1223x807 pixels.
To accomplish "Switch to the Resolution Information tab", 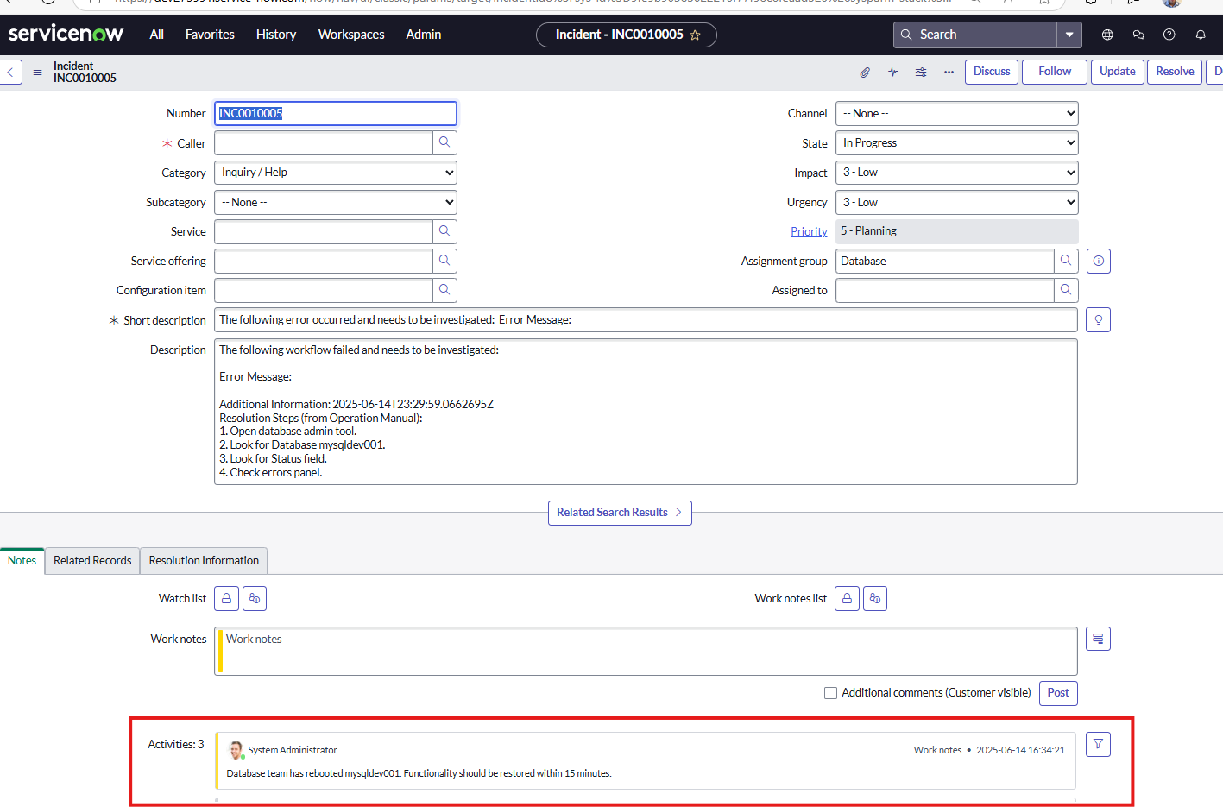I will [204, 560].
